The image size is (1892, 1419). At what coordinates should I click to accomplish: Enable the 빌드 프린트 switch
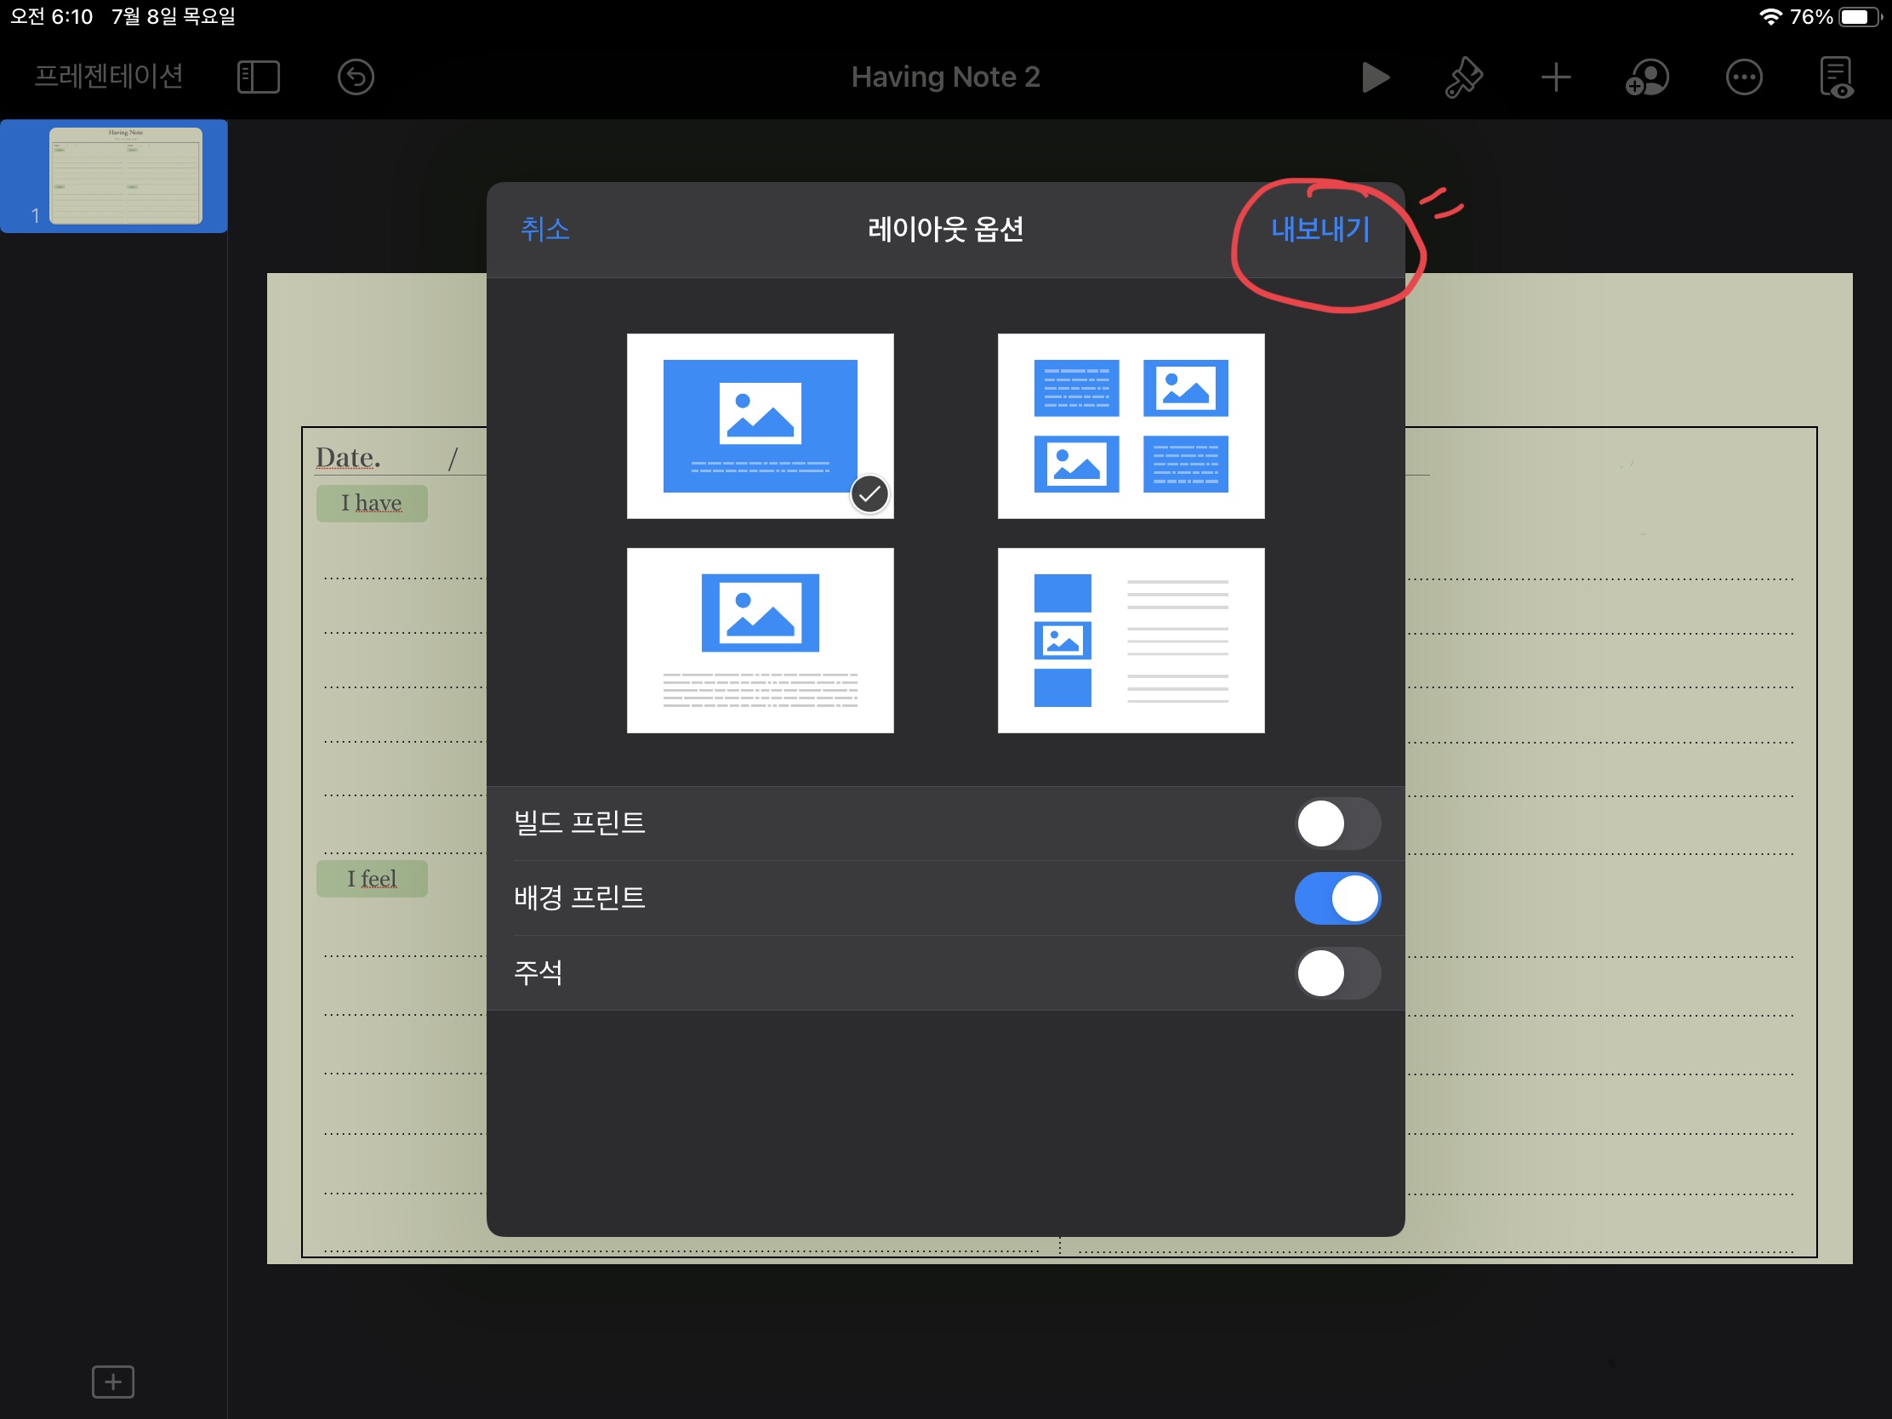click(x=1336, y=823)
